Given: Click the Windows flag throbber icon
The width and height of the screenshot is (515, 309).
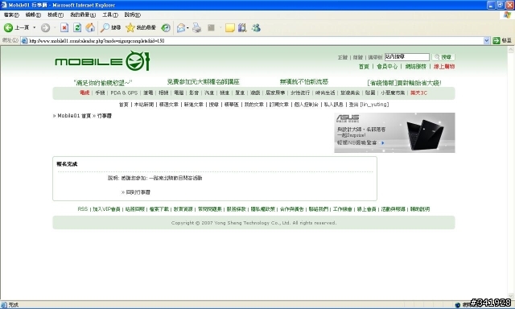Looking at the screenshot, I should 508,14.
